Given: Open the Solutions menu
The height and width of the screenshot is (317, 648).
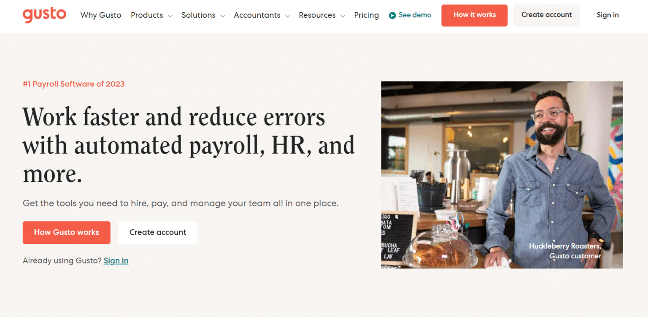Looking at the screenshot, I should 198,15.
